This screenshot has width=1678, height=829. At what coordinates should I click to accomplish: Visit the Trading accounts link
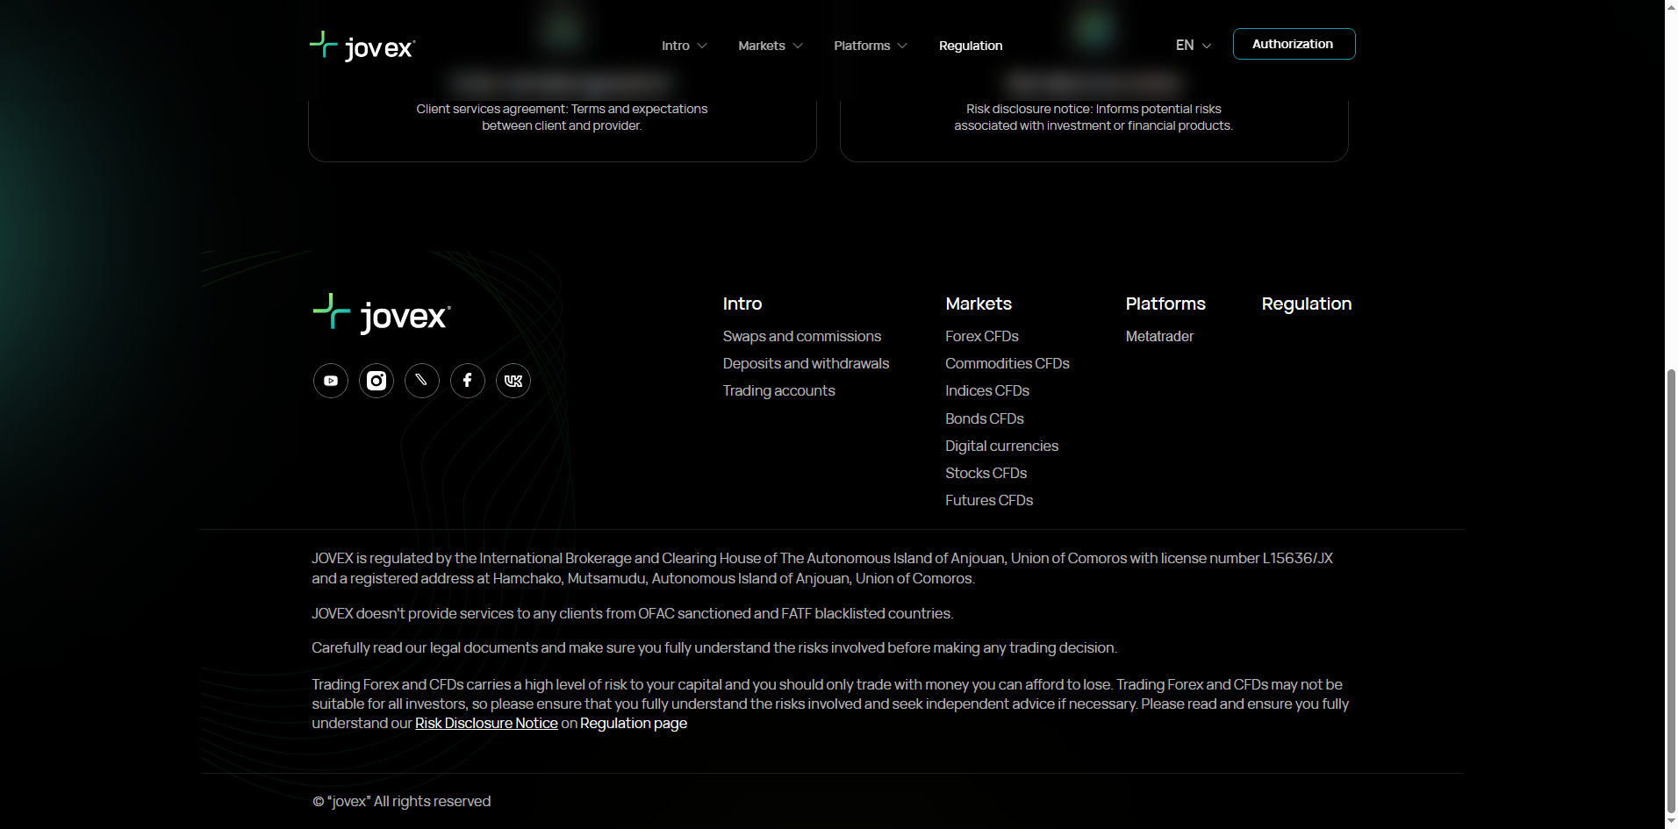click(778, 390)
